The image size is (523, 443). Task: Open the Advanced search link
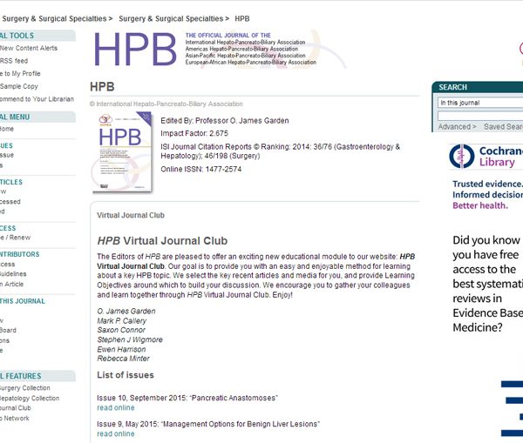pos(456,127)
